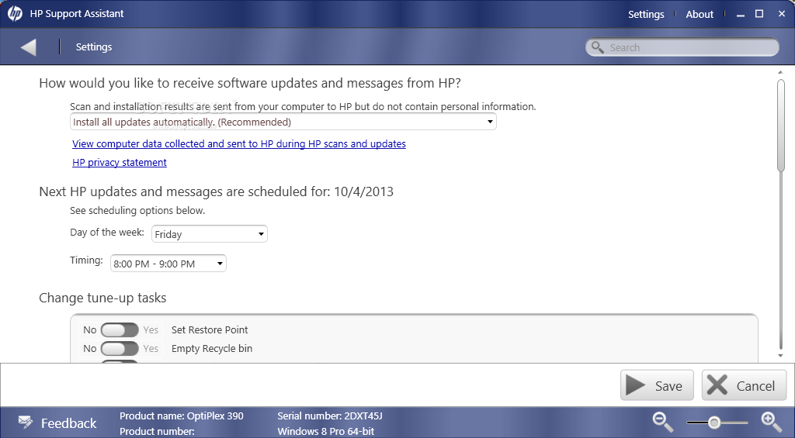The width and height of the screenshot is (795, 438).
Task: Open Settings from the title bar
Action: 646,14
